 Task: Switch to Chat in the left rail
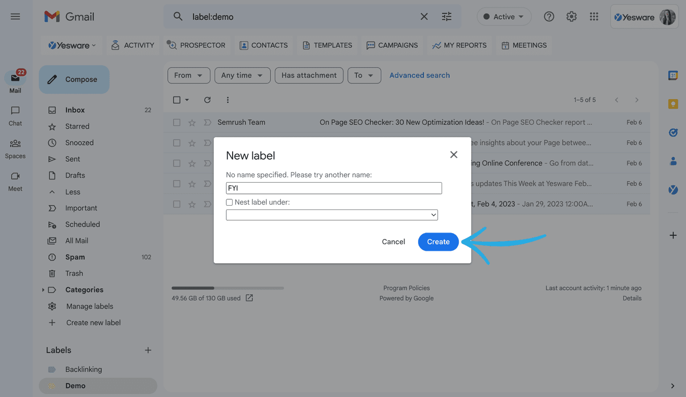[x=15, y=116]
